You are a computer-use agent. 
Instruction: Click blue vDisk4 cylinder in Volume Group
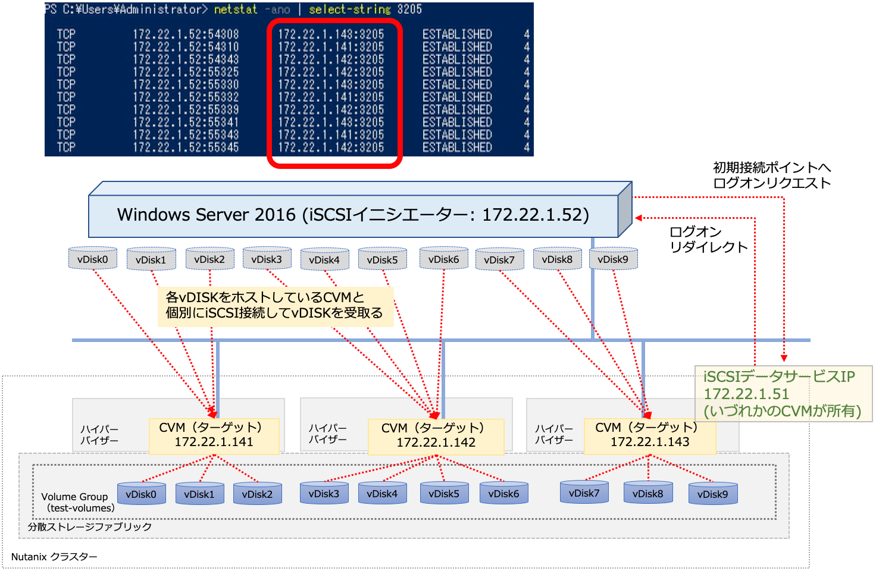click(x=383, y=493)
